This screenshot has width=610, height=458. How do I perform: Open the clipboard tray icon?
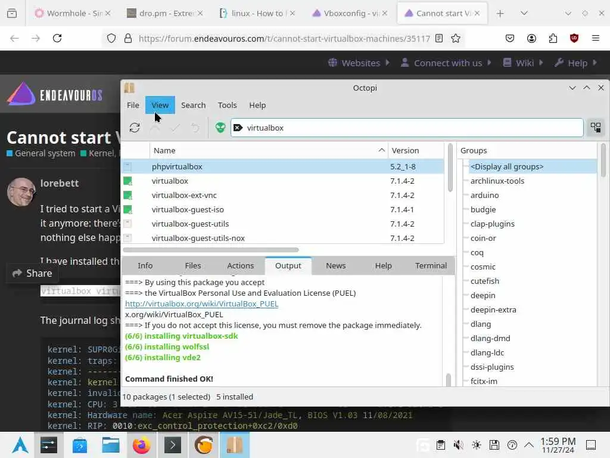[x=440, y=445]
